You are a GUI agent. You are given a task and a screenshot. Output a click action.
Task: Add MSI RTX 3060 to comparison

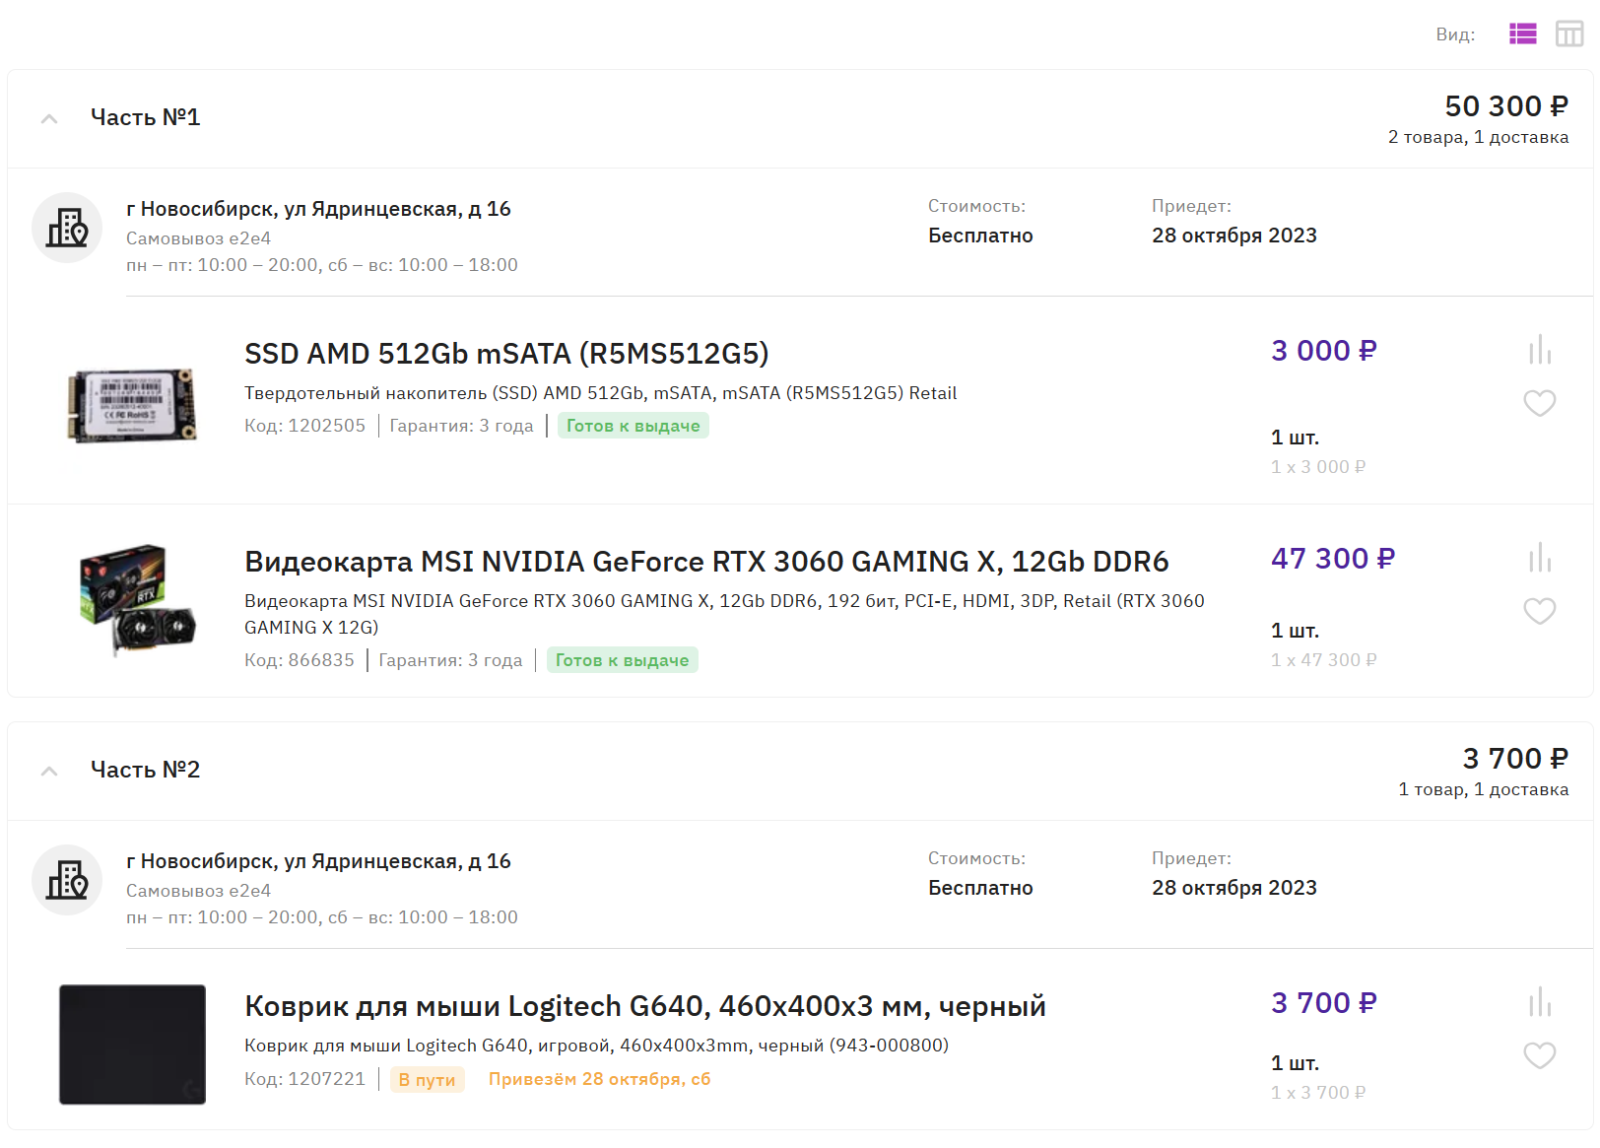point(1539,558)
